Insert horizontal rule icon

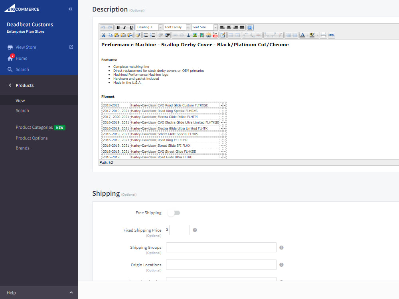click(323, 35)
